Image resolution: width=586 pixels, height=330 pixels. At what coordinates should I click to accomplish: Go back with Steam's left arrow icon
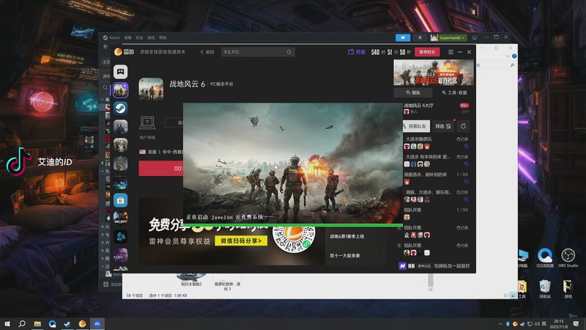click(x=105, y=47)
